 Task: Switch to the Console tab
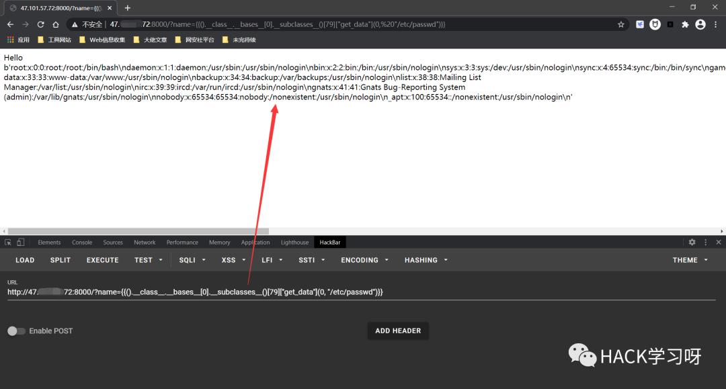click(82, 243)
